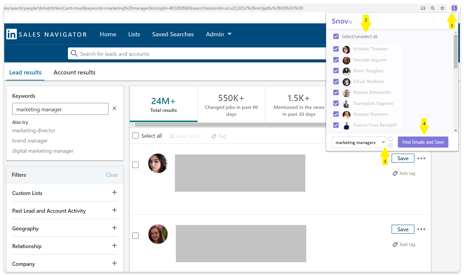Check the Select all checkbox in results
The width and height of the screenshot is (464, 276).
136,136
